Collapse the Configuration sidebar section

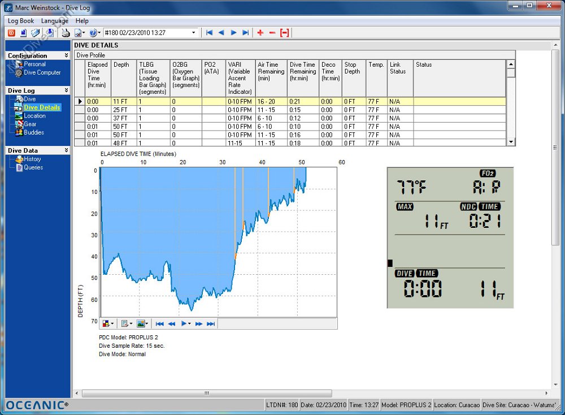point(66,55)
